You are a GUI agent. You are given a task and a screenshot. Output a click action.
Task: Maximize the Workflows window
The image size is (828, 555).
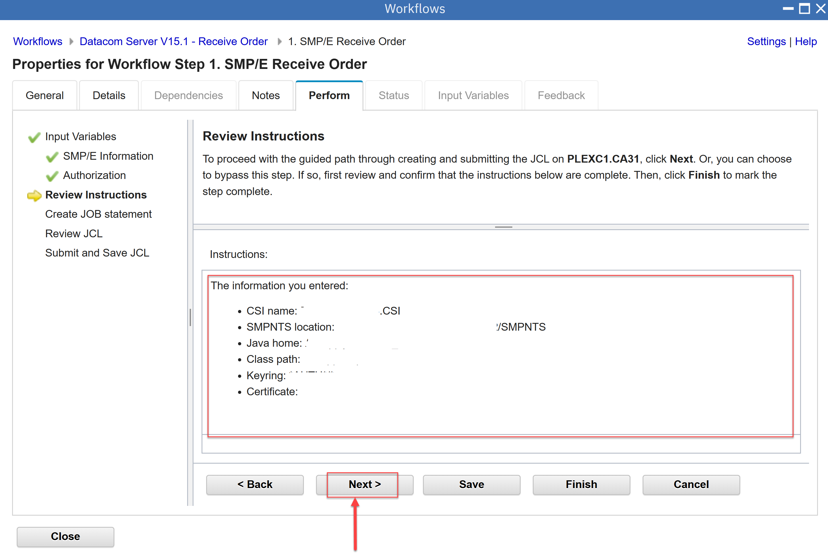click(804, 9)
